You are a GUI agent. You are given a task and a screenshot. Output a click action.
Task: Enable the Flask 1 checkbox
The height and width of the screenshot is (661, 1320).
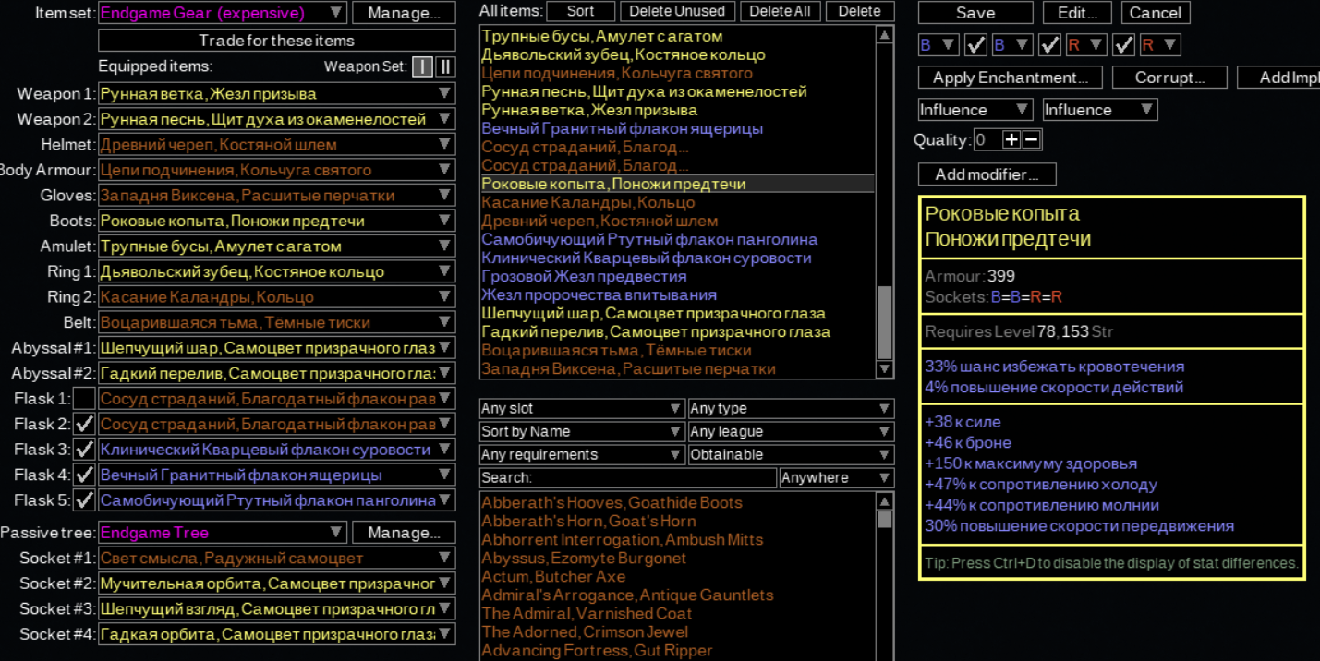coord(84,399)
